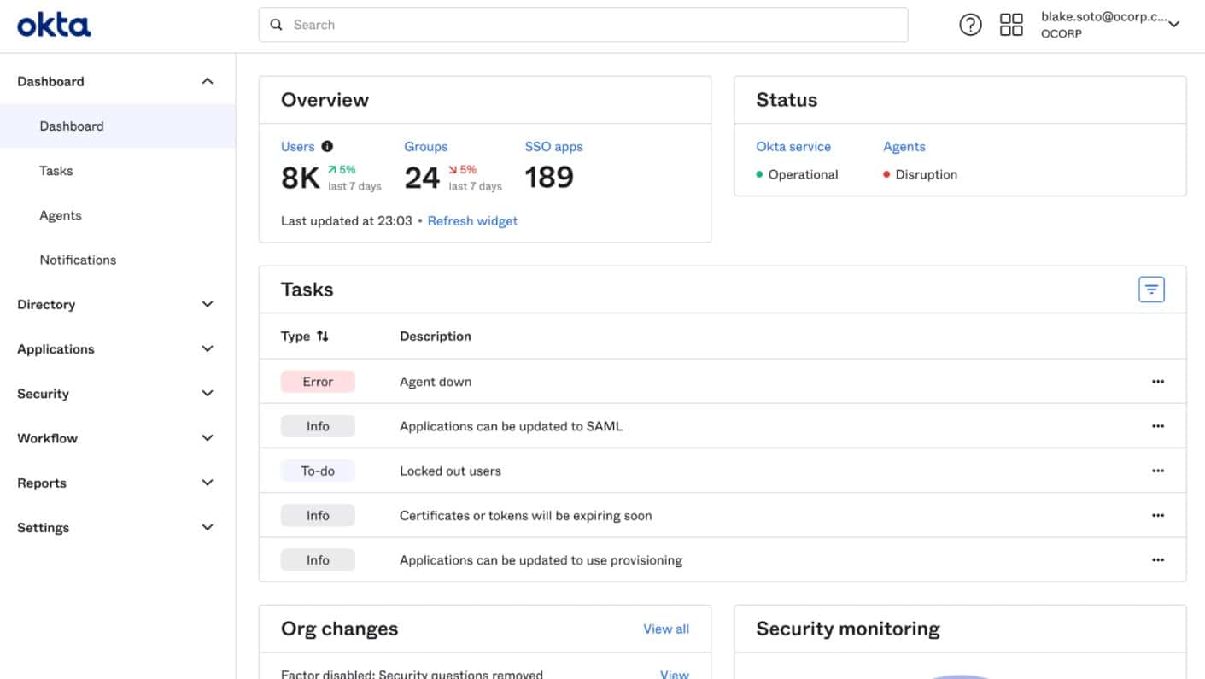Viewport: 1205px width, 679px height.
Task: Click Applications can be updated to SAML
Action: coord(512,426)
